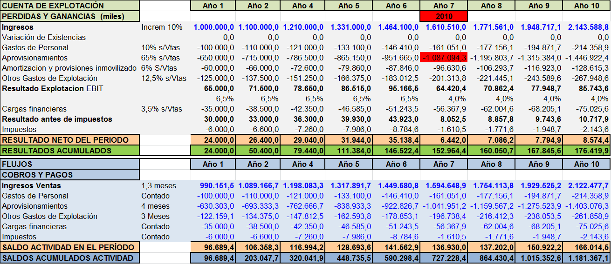The width and height of the screenshot is (611, 264).
Task: Select the RESULTADOS ACUMULADOS label
Action: [x=70, y=151]
